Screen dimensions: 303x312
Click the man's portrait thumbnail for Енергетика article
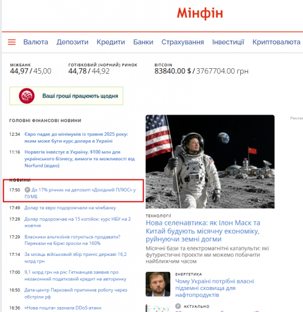[x=158, y=284]
